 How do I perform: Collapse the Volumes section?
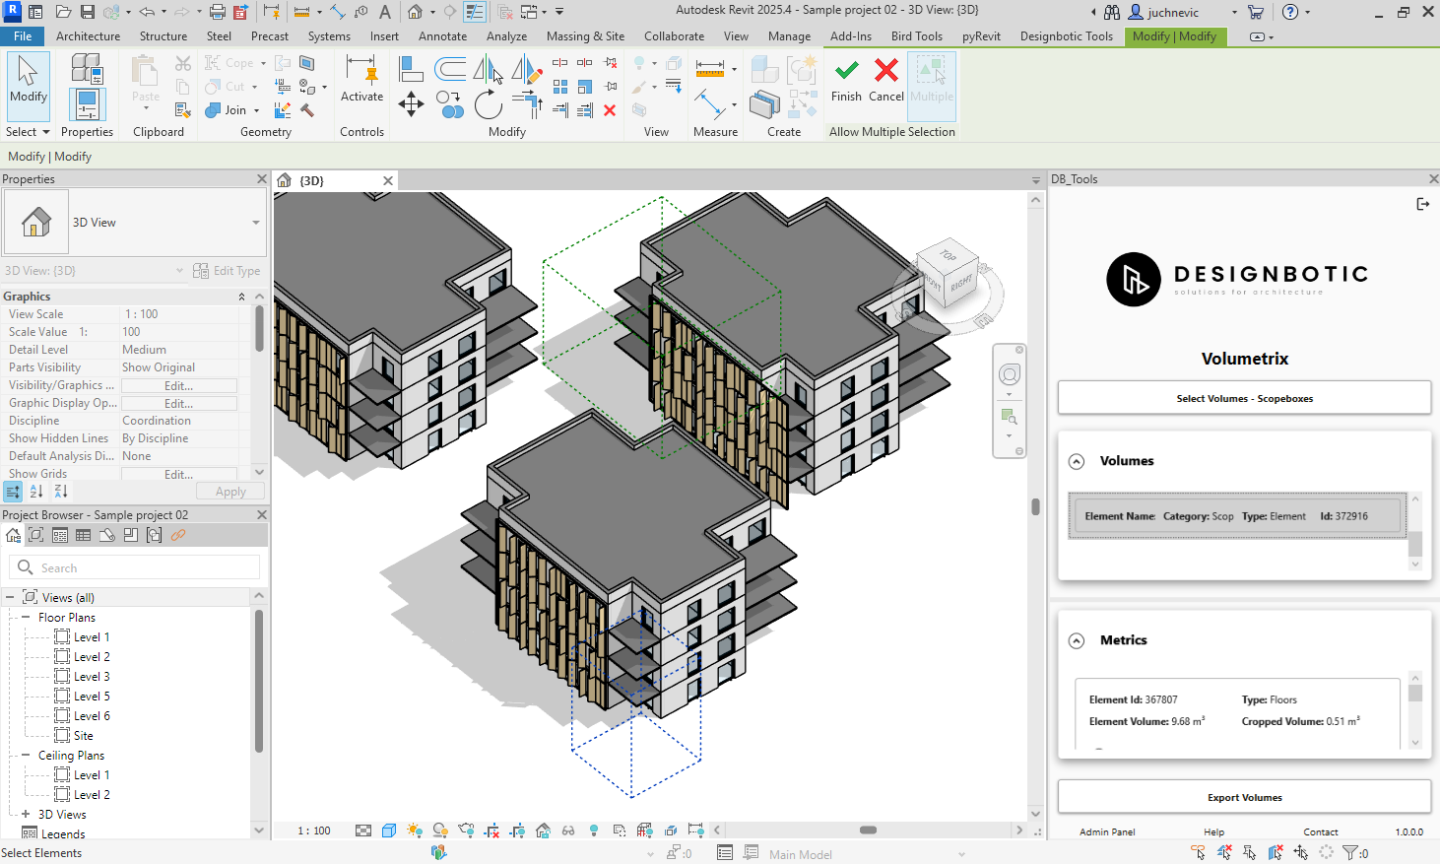tap(1077, 461)
